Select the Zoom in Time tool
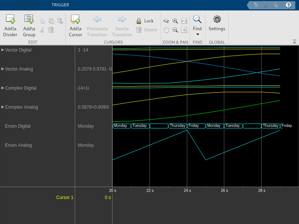The width and height of the screenshot is (299, 224). coord(166,21)
